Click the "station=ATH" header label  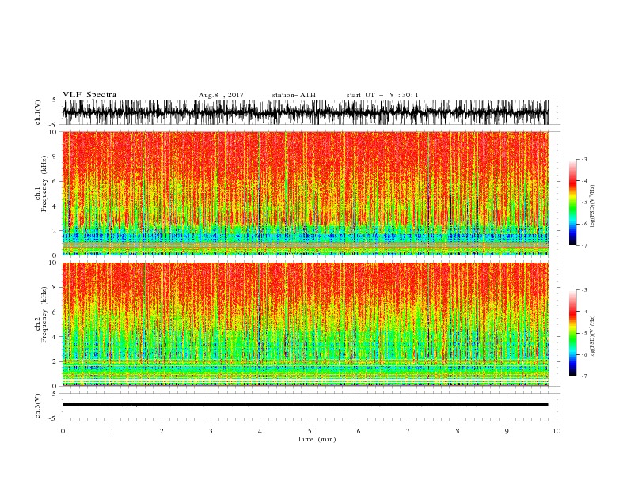coord(294,95)
